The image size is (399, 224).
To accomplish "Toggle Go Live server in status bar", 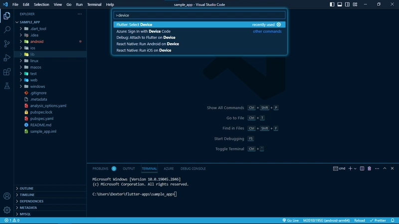I will 290,220.
